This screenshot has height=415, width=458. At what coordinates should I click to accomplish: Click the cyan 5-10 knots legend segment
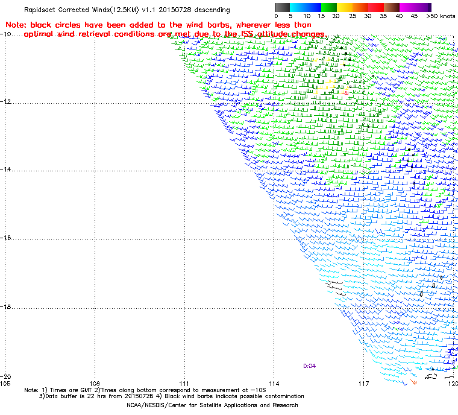pos(298,7)
